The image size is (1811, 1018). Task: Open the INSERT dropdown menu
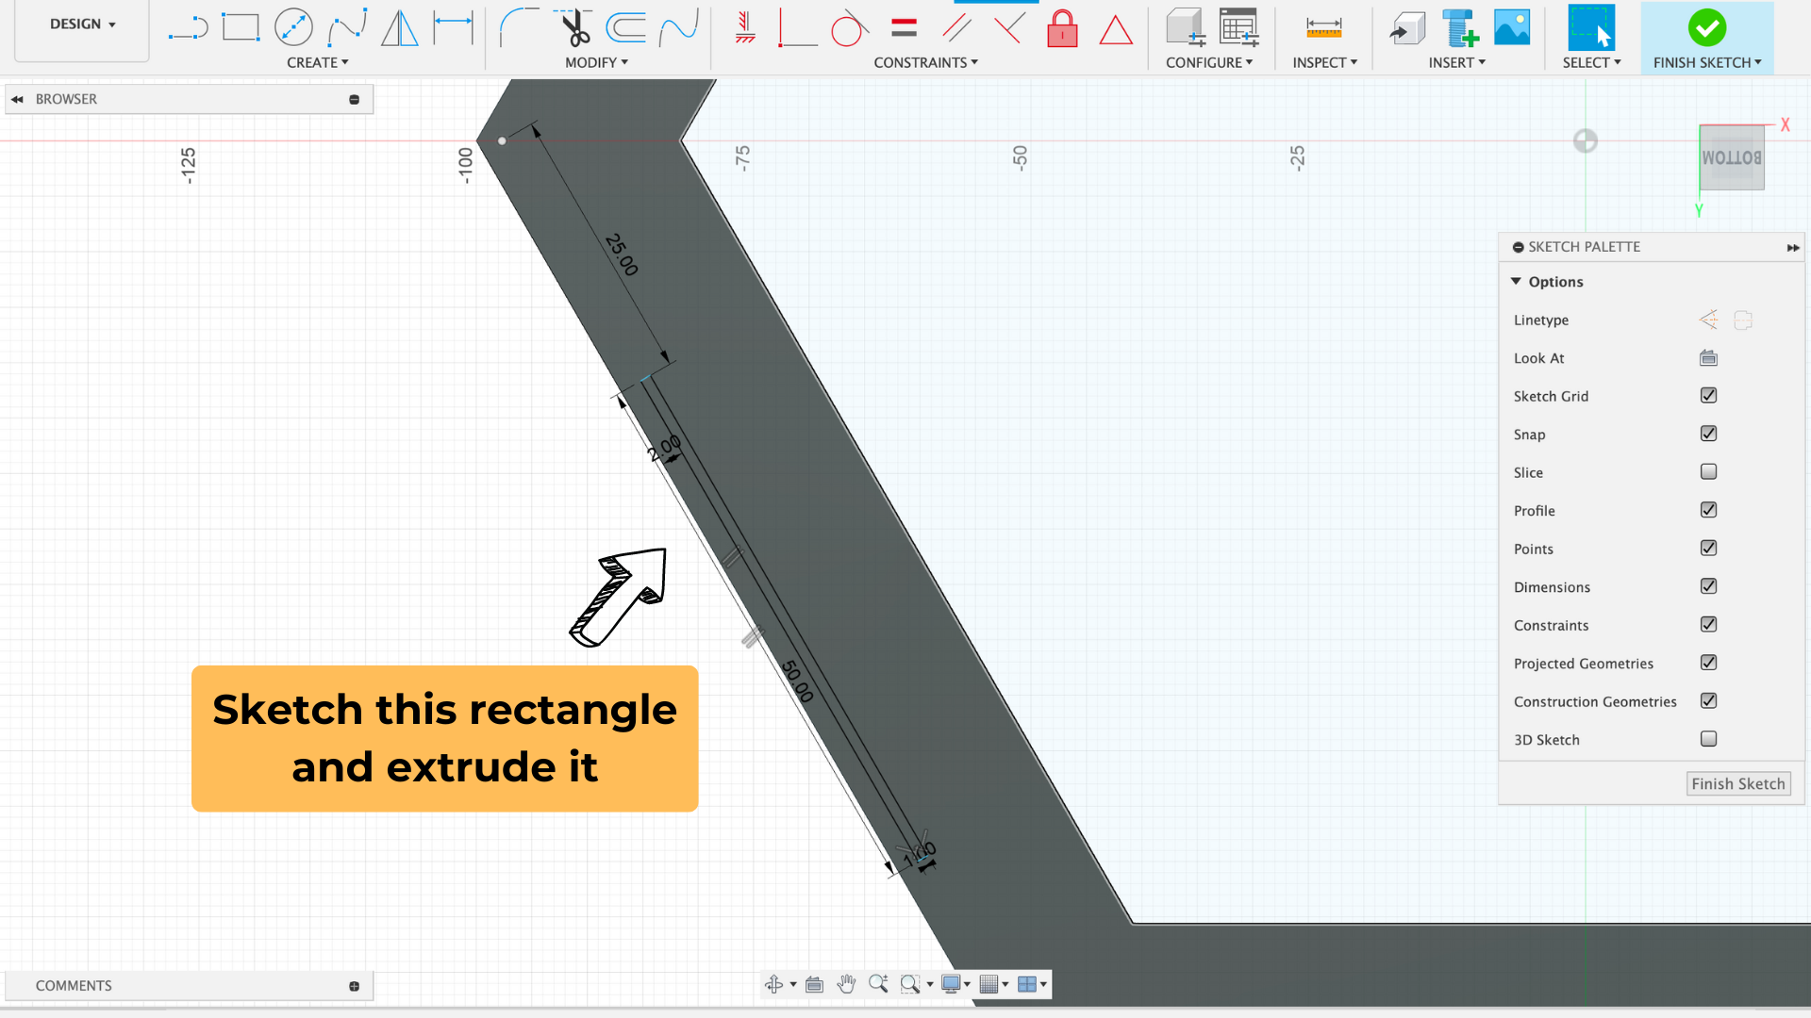coord(1456,62)
